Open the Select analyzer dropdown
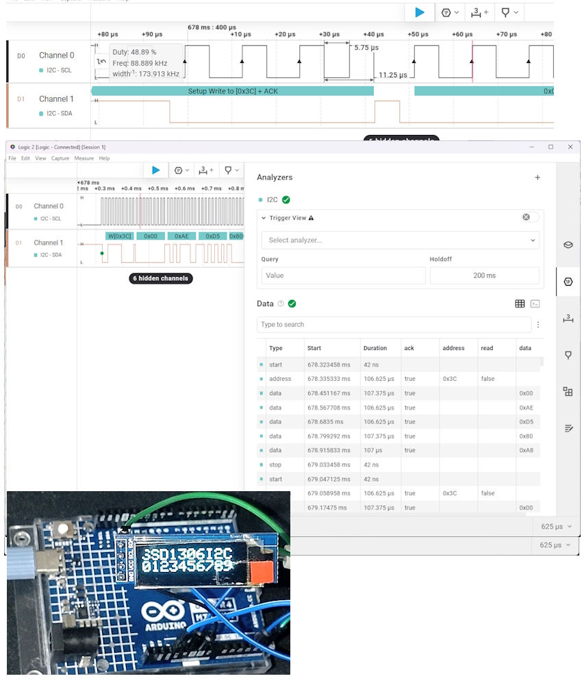This screenshot has height=685, width=582. [x=400, y=240]
